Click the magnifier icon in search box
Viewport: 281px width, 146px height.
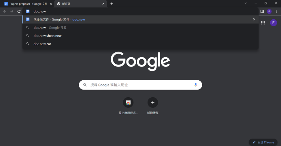(x=85, y=85)
